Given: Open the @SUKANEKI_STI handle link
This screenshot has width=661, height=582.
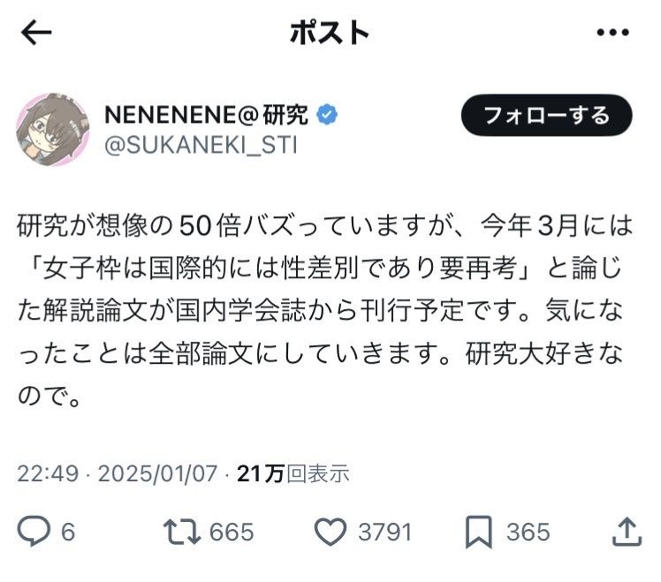Looking at the screenshot, I should click(x=201, y=145).
